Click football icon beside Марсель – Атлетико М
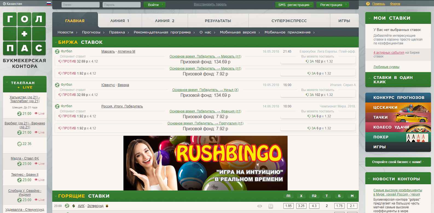This screenshot has height=213, width=434. pyautogui.click(x=57, y=51)
